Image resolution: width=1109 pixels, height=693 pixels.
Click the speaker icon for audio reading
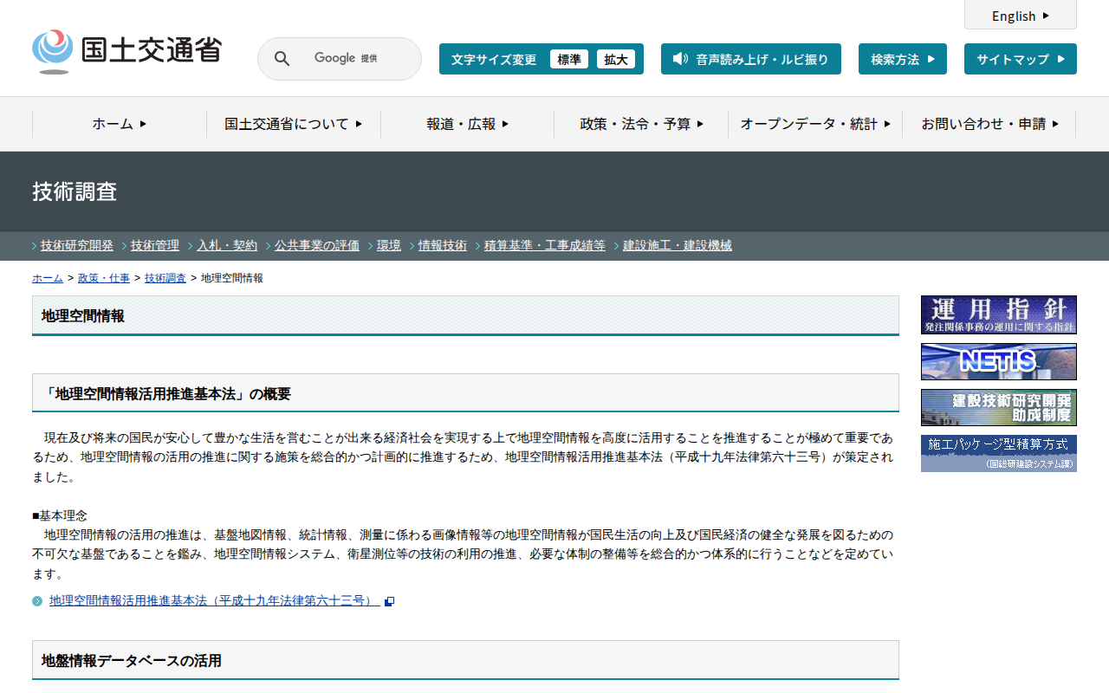[x=680, y=59]
